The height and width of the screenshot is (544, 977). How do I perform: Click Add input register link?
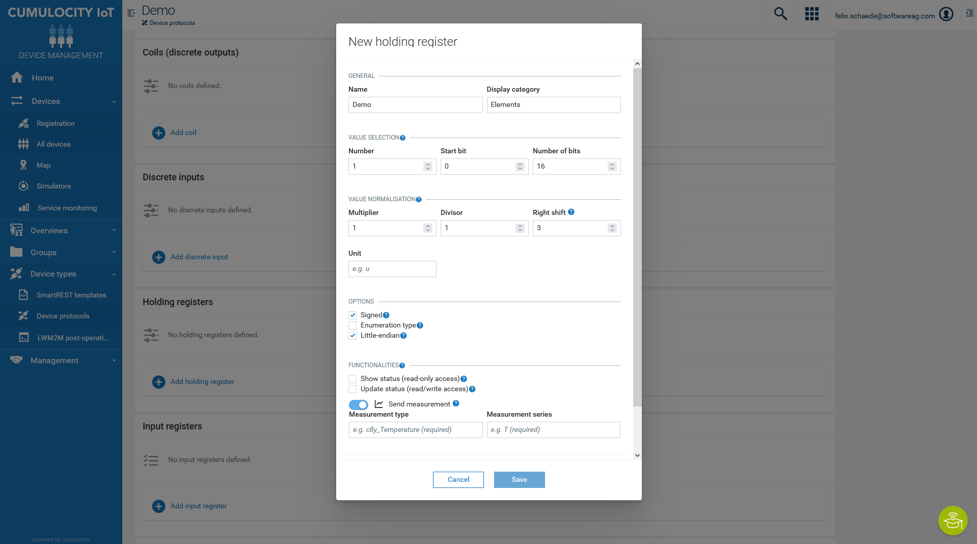199,506
